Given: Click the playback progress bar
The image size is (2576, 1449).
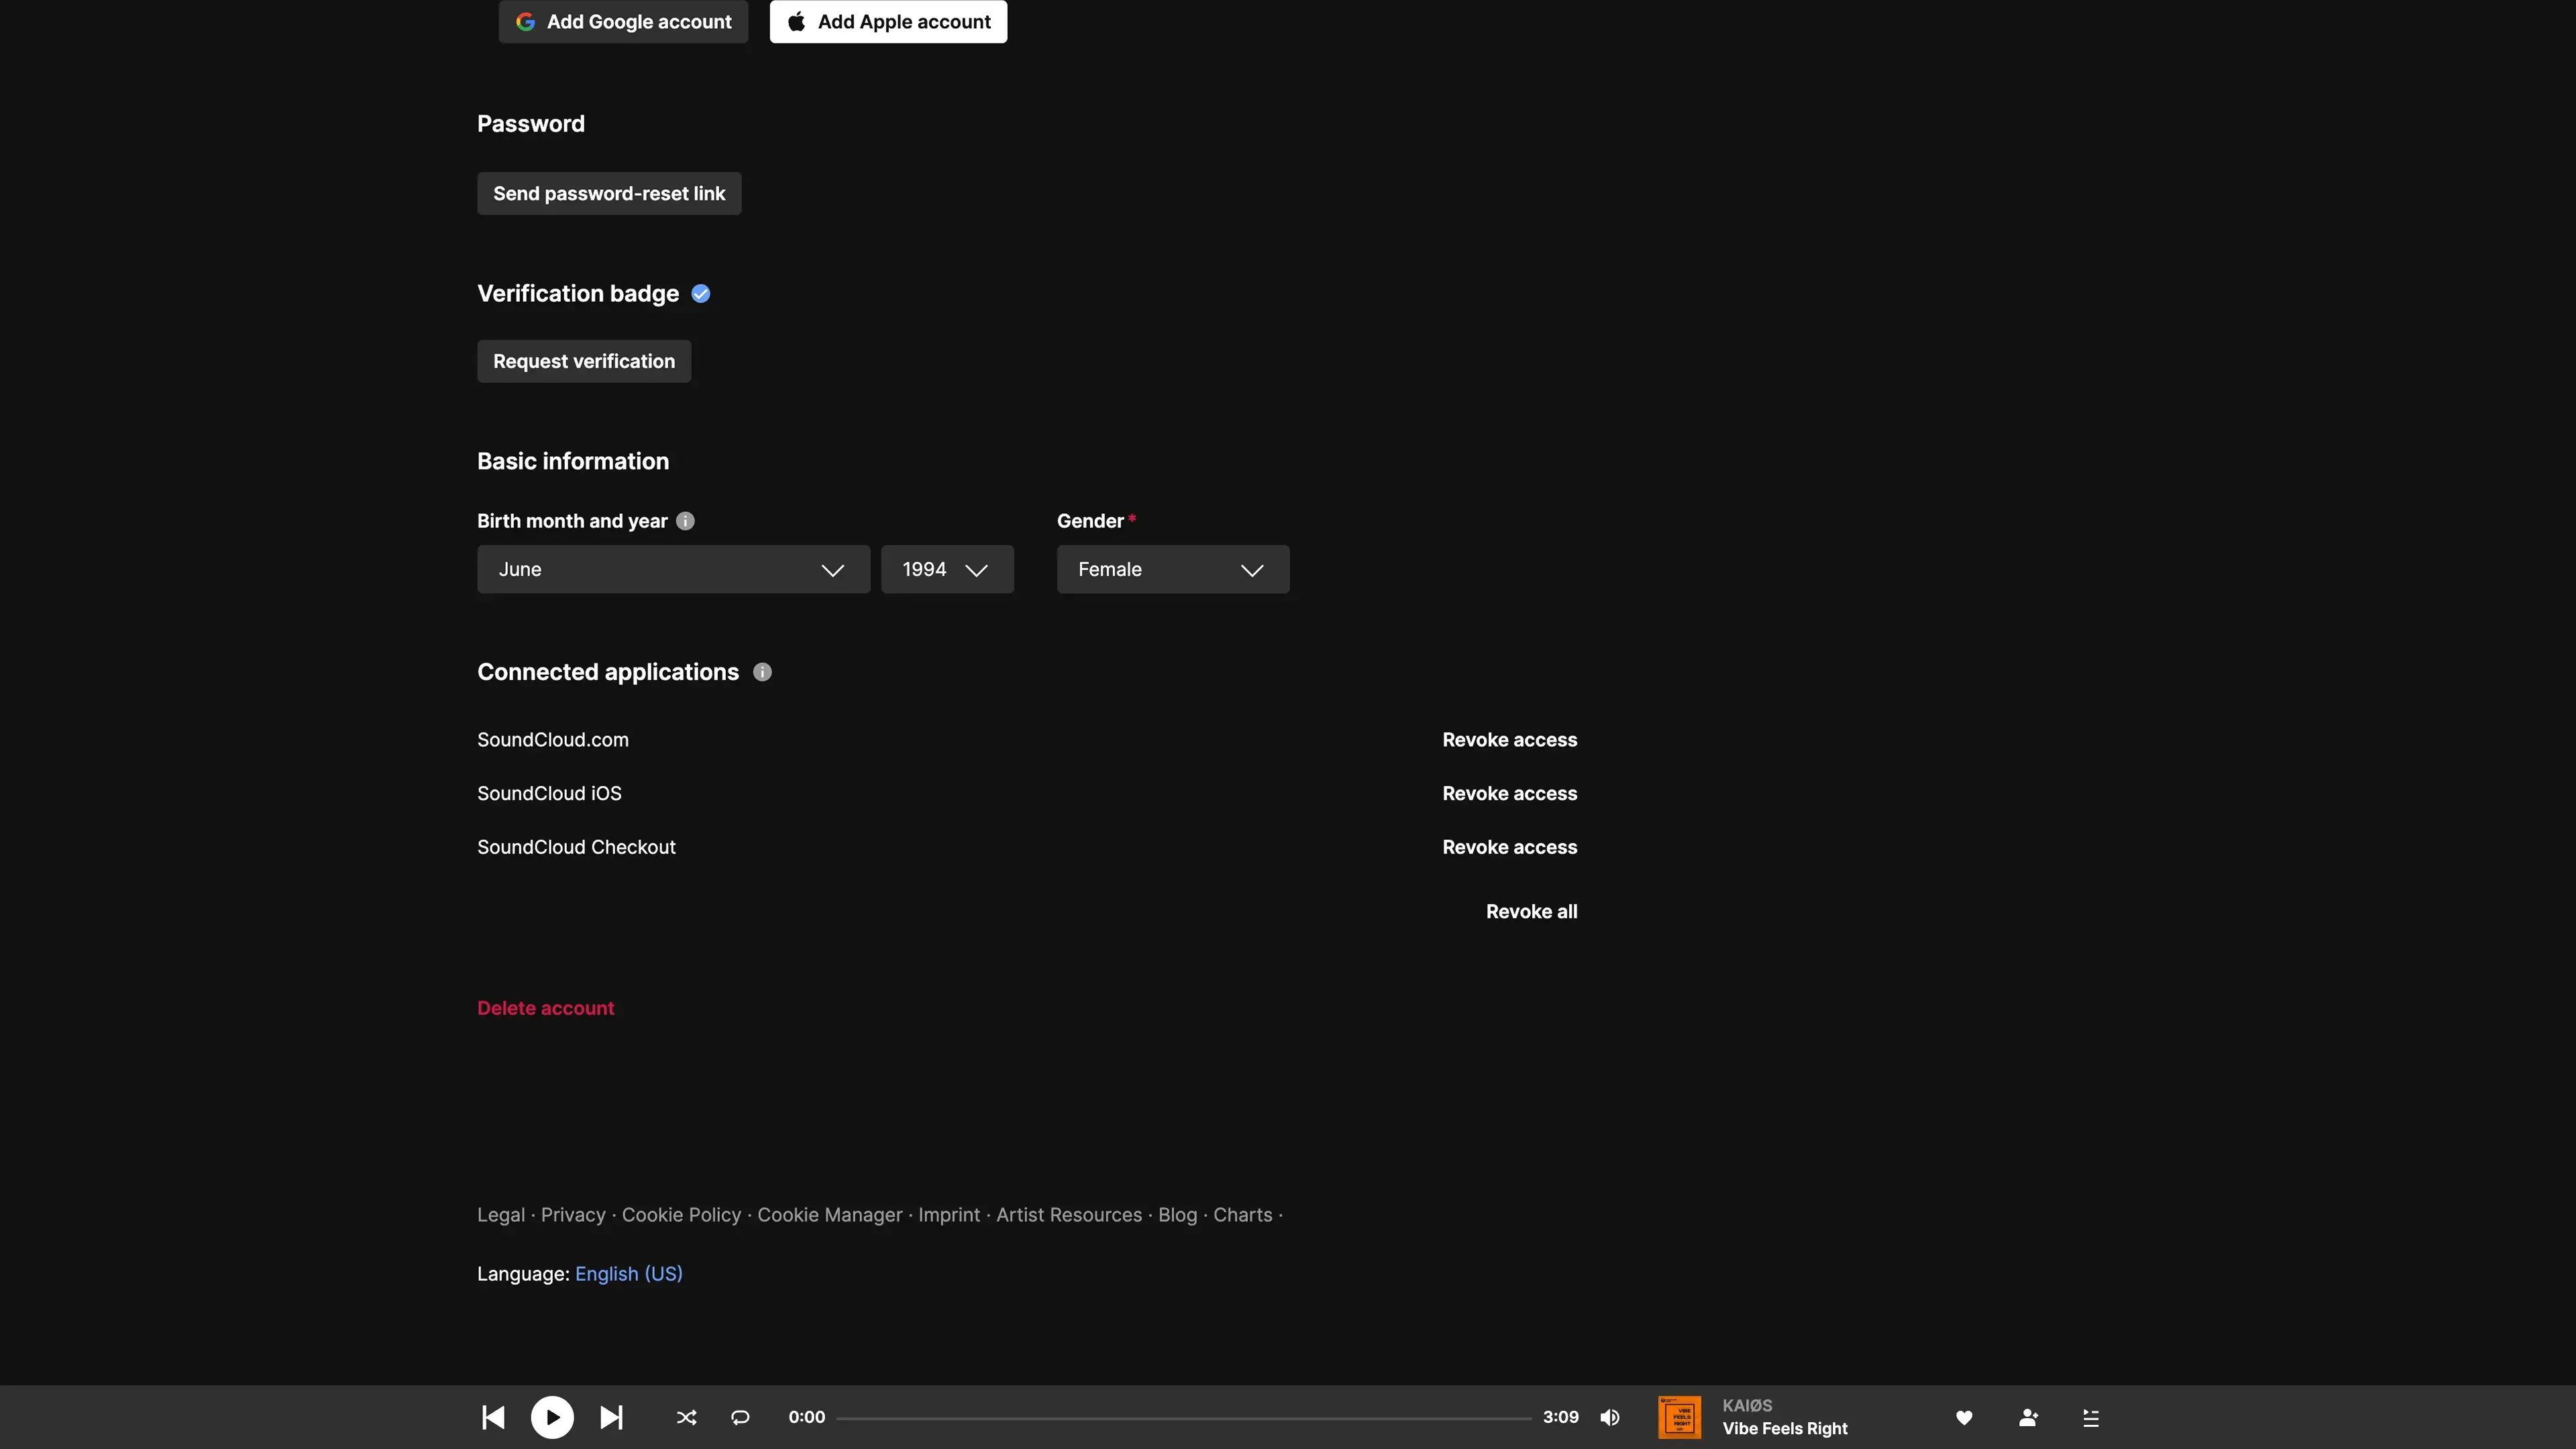Looking at the screenshot, I should tap(1183, 1418).
